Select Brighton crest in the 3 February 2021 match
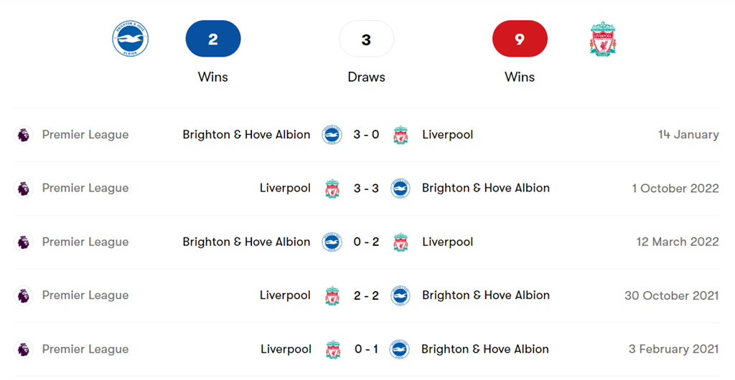 [x=399, y=349]
